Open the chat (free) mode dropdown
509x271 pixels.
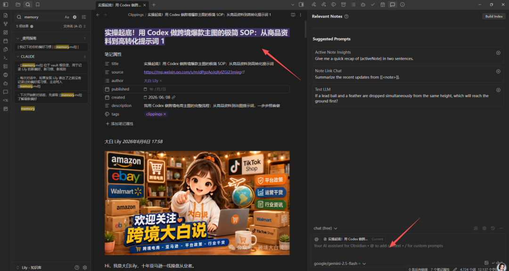click(x=325, y=228)
